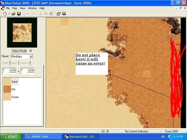Select the Dirt terrain swatch
The image size is (187, 140).
point(7,89)
